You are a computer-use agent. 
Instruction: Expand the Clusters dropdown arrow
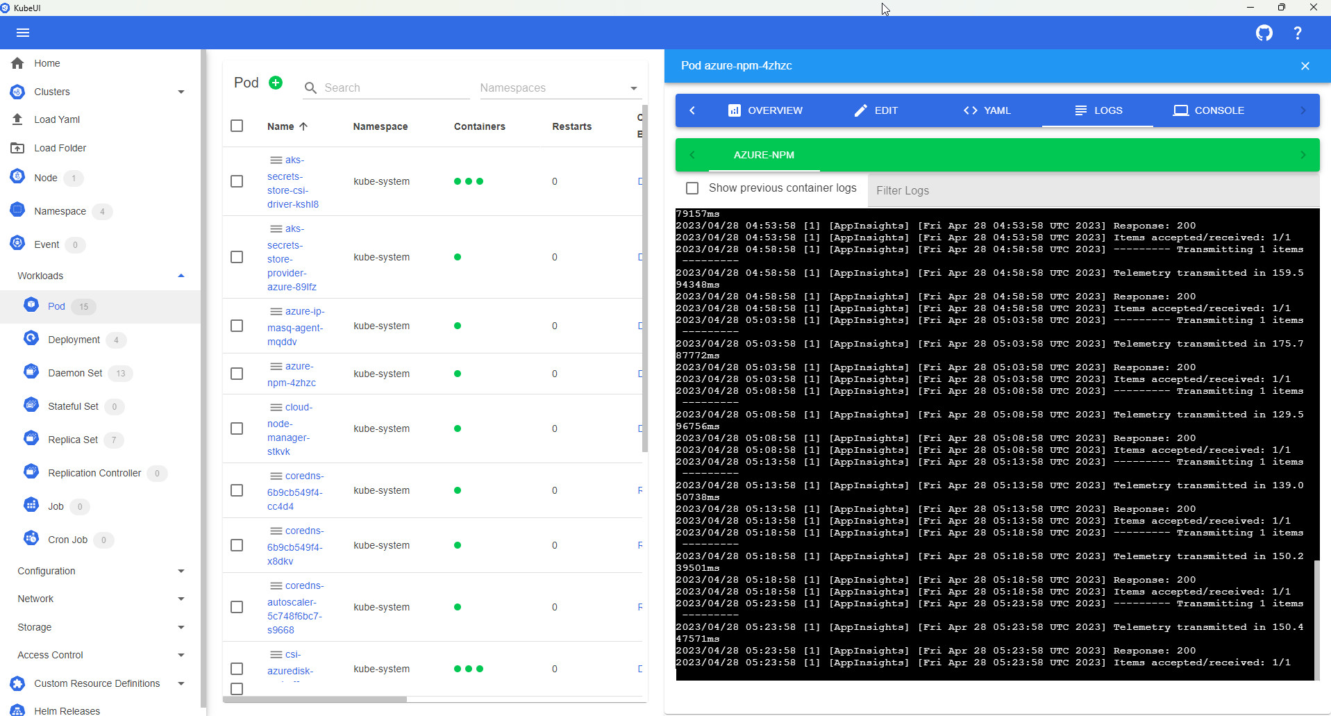click(x=181, y=92)
